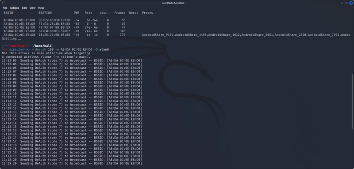Click the frames count 56

point(123,20)
